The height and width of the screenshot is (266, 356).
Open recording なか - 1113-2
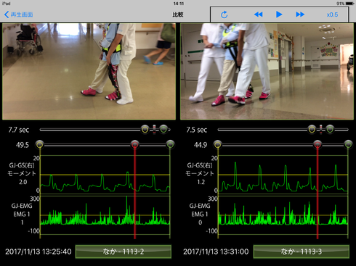click(x=124, y=252)
